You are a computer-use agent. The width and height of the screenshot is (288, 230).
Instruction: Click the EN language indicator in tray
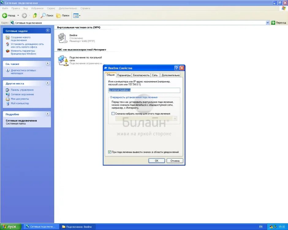pos(261,227)
